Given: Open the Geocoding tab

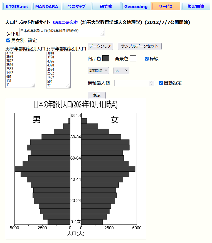Looking at the screenshot, I should click(x=136, y=6).
